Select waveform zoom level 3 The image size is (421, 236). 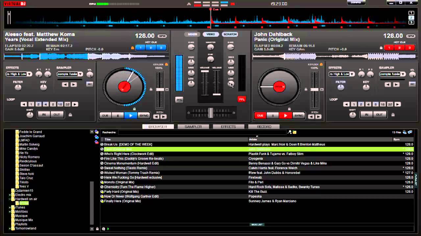point(411,22)
